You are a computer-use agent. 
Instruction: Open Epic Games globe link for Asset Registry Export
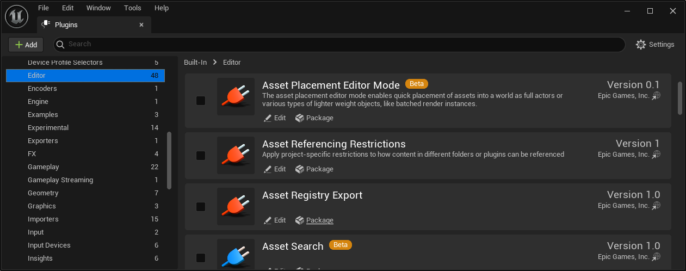coord(657,206)
